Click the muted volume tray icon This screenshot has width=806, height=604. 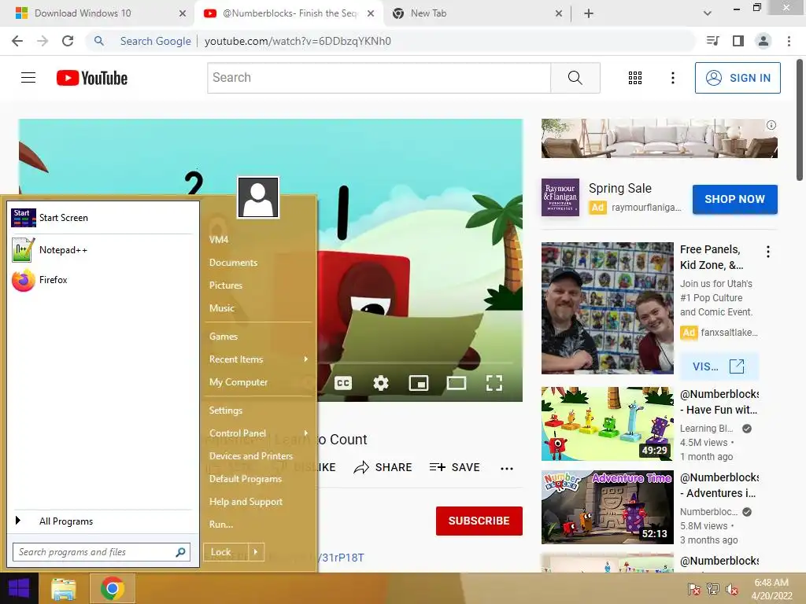(x=731, y=589)
